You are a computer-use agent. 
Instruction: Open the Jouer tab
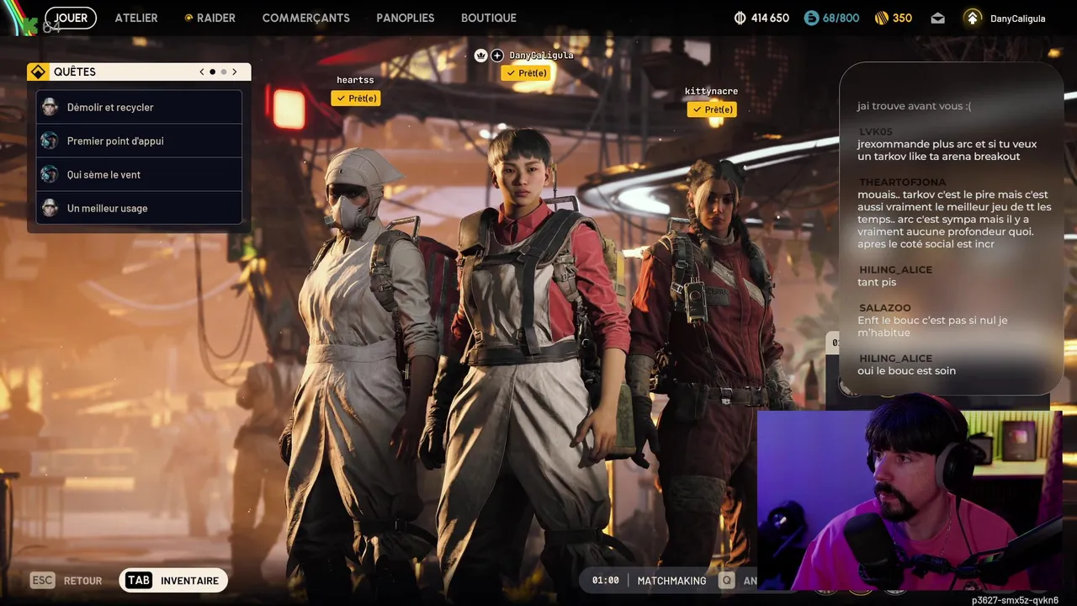point(71,18)
